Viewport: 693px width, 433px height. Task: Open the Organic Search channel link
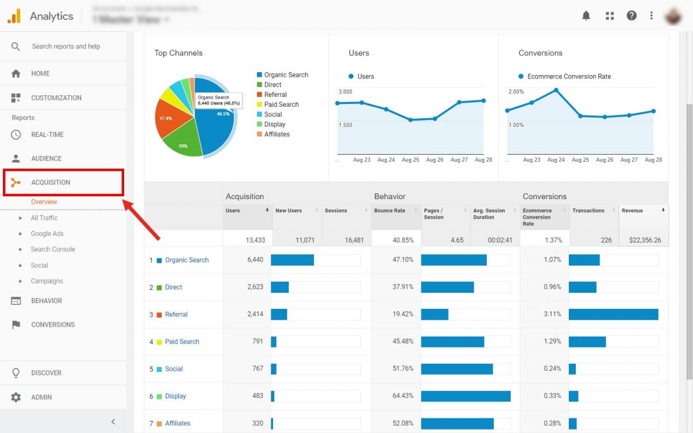pos(187,260)
